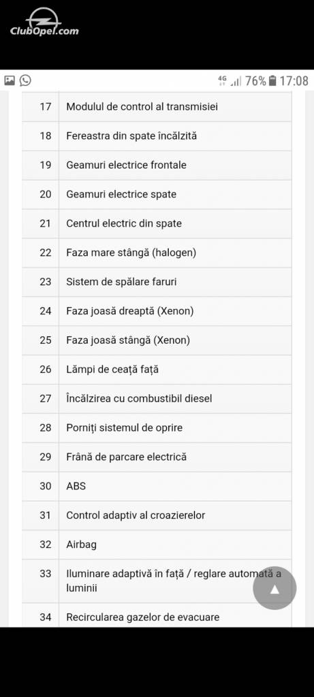The height and width of the screenshot is (697, 314).
Task: Tap the Geamuri electrice spate entry
Action: [x=157, y=195]
